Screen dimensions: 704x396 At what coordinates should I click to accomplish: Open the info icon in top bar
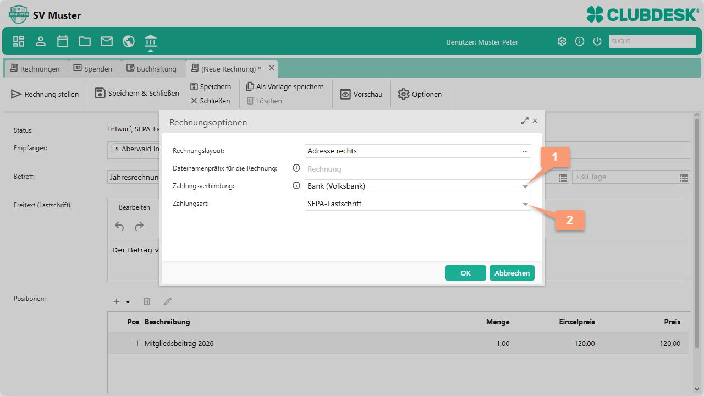coord(579,41)
